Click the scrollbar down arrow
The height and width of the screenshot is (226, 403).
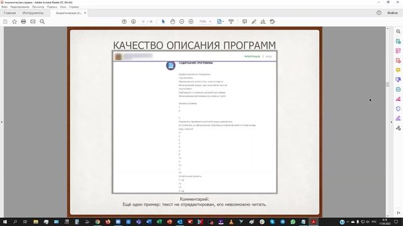click(388, 216)
